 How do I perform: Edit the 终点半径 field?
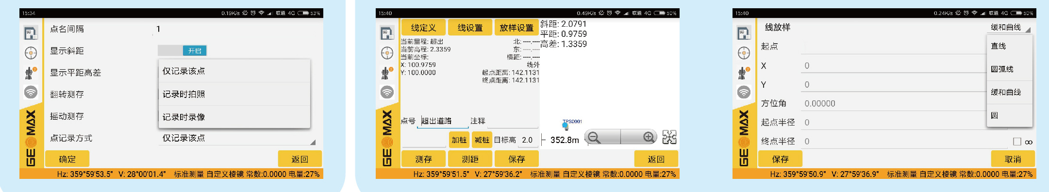(904, 142)
